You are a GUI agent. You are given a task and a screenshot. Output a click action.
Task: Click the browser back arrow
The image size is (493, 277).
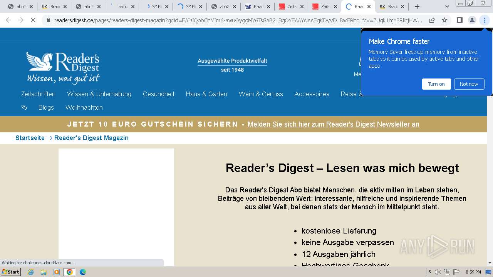8,20
